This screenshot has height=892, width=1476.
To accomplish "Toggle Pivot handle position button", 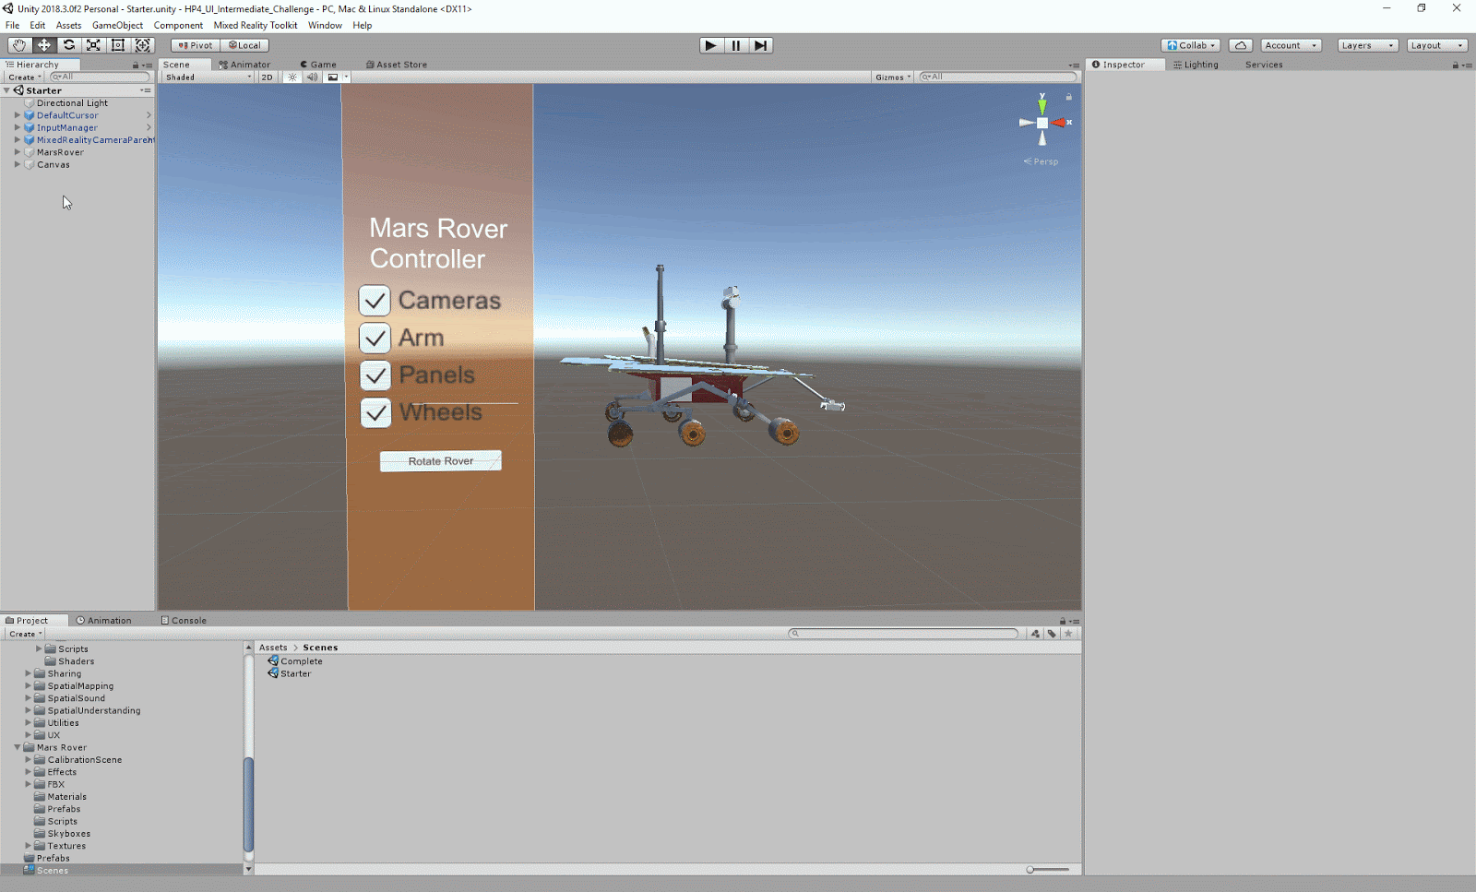I will (196, 45).
